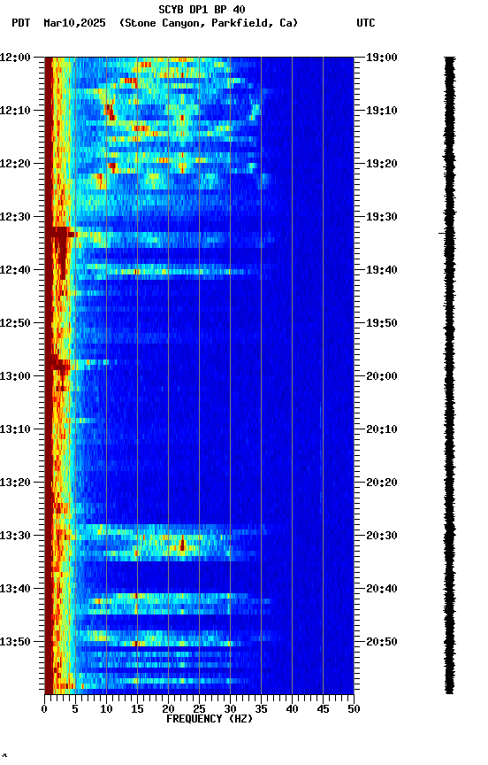
Task: Click the "5" frequency axis label
Action: tap(75, 709)
